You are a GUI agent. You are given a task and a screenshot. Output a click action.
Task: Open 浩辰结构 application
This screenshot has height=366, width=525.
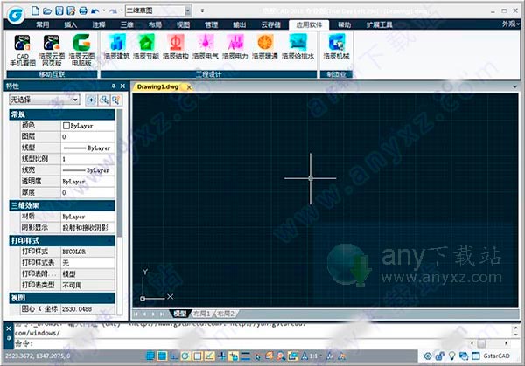click(176, 47)
